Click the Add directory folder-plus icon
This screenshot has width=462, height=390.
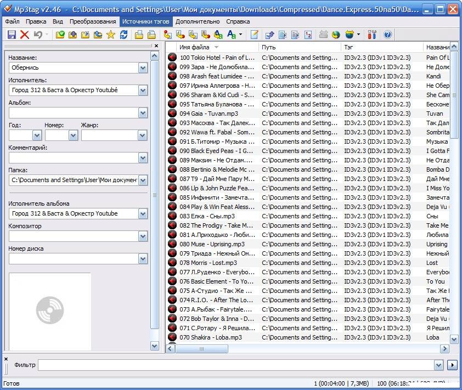click(72, 35)
